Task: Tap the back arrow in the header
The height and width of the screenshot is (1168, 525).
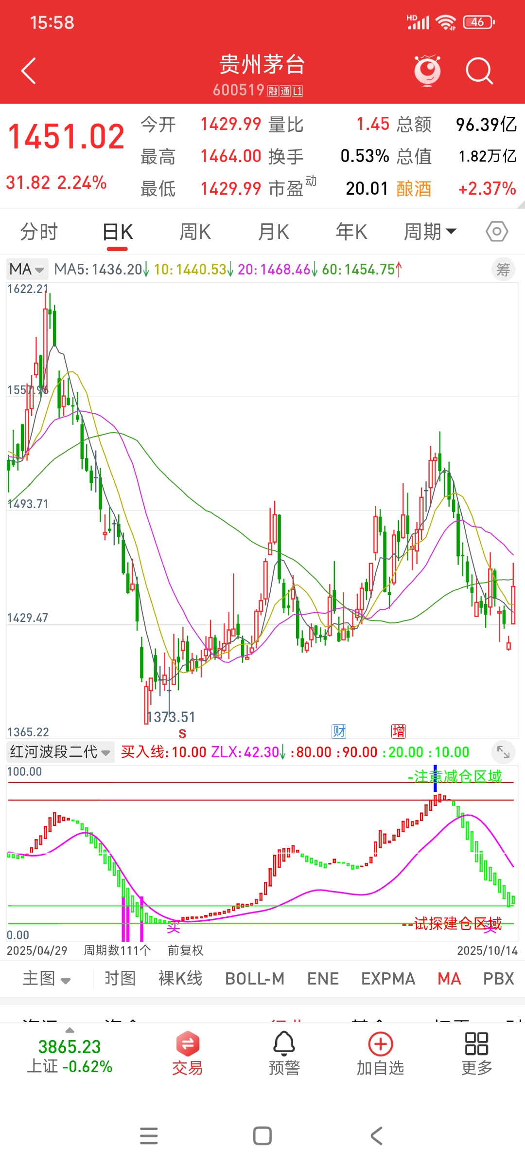Action: [29, 71]
